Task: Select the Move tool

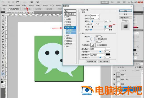Action: (x=3, y=16)
